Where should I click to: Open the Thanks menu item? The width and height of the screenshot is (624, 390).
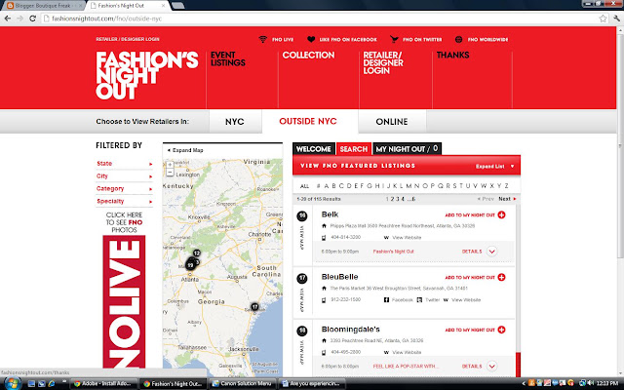tap(452, 55)
